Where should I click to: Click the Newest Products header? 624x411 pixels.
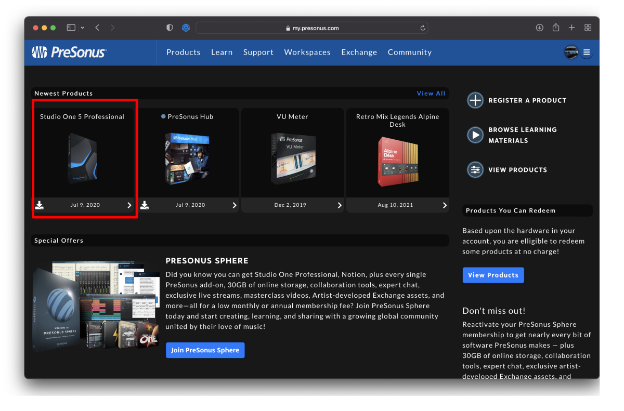click(x=63, y=94)
